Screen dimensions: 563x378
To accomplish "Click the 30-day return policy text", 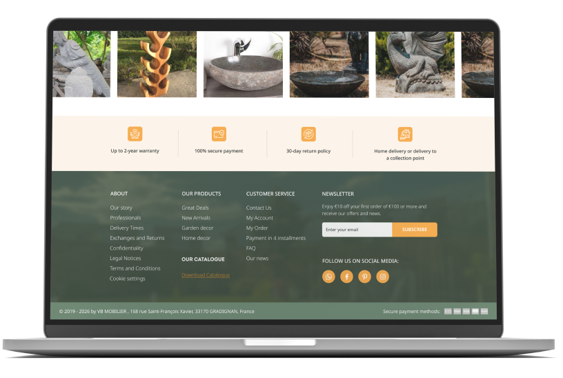I will 308,151.
